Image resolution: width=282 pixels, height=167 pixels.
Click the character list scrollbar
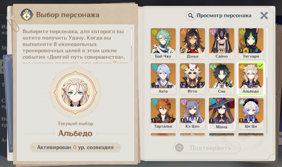(x=267, y=53)
